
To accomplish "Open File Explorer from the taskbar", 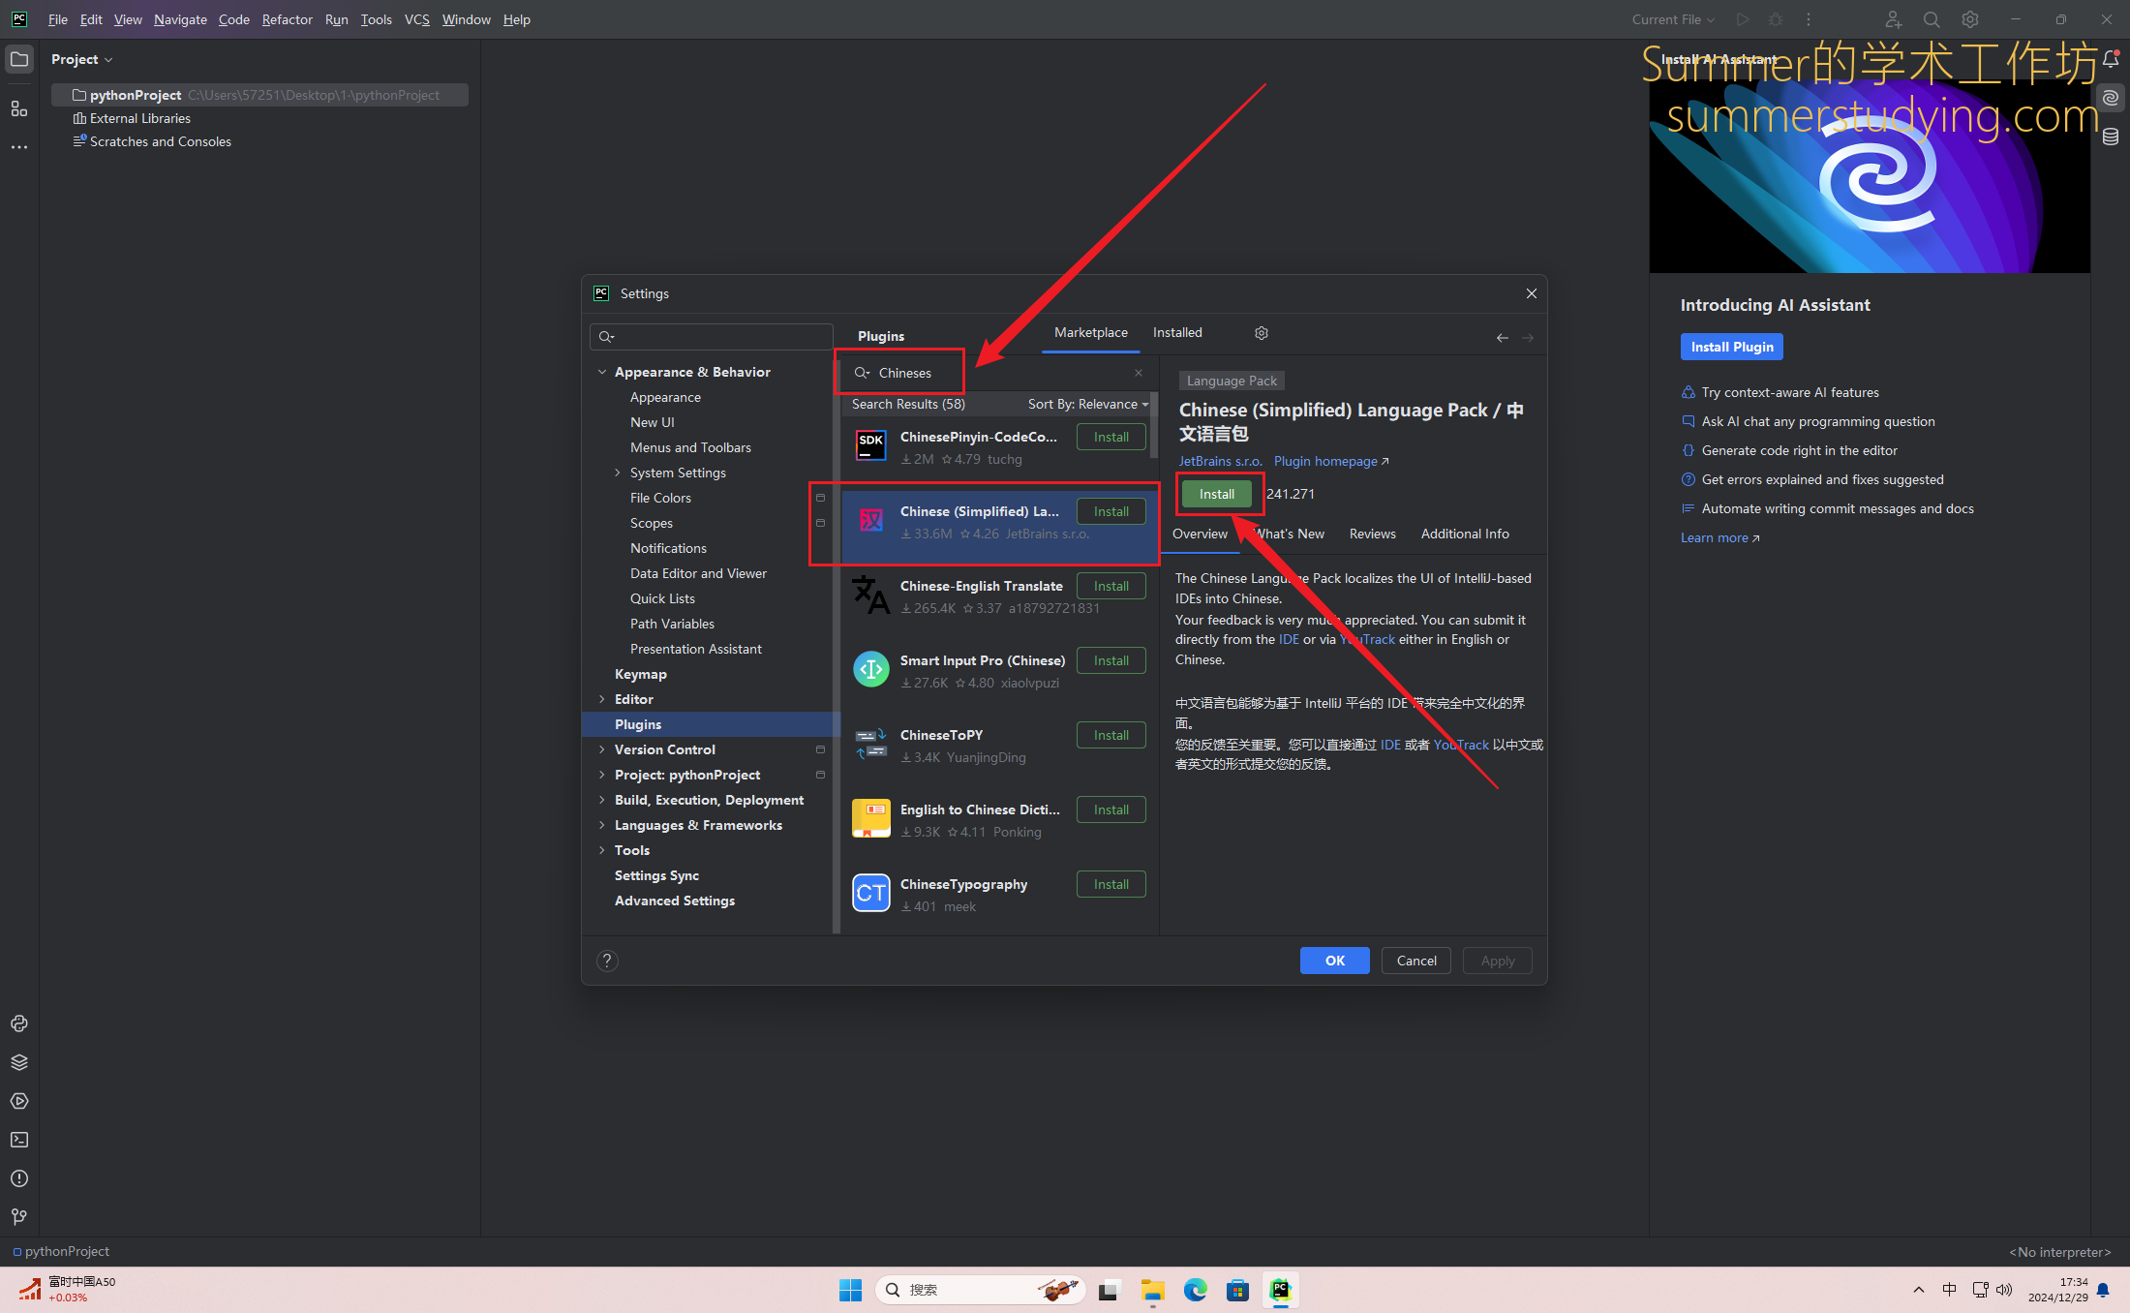I will coord(1152,1290).
